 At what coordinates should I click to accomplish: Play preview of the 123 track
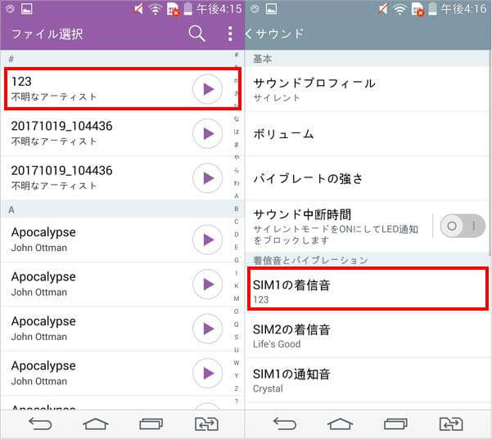coord(207,89)
